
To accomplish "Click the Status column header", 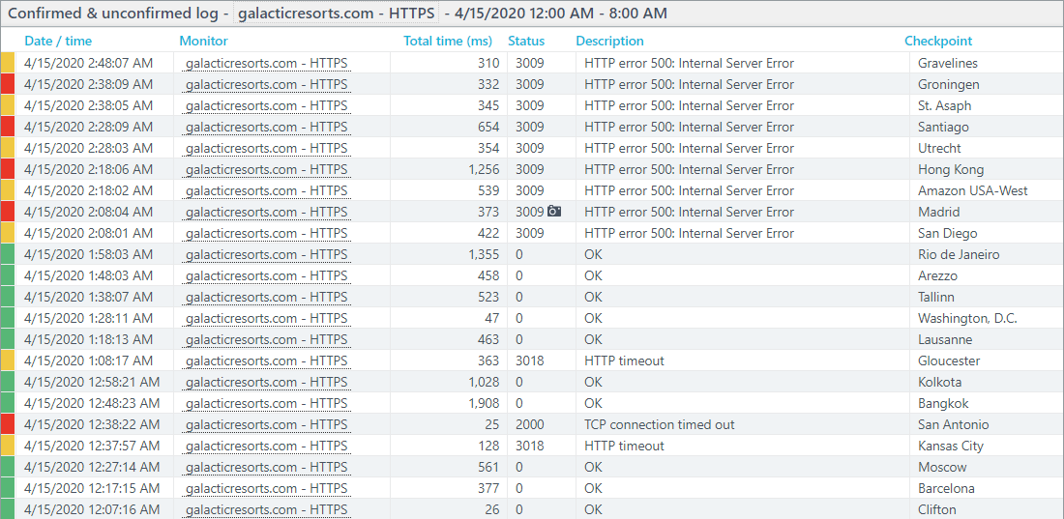I will (x=526, y=41).
